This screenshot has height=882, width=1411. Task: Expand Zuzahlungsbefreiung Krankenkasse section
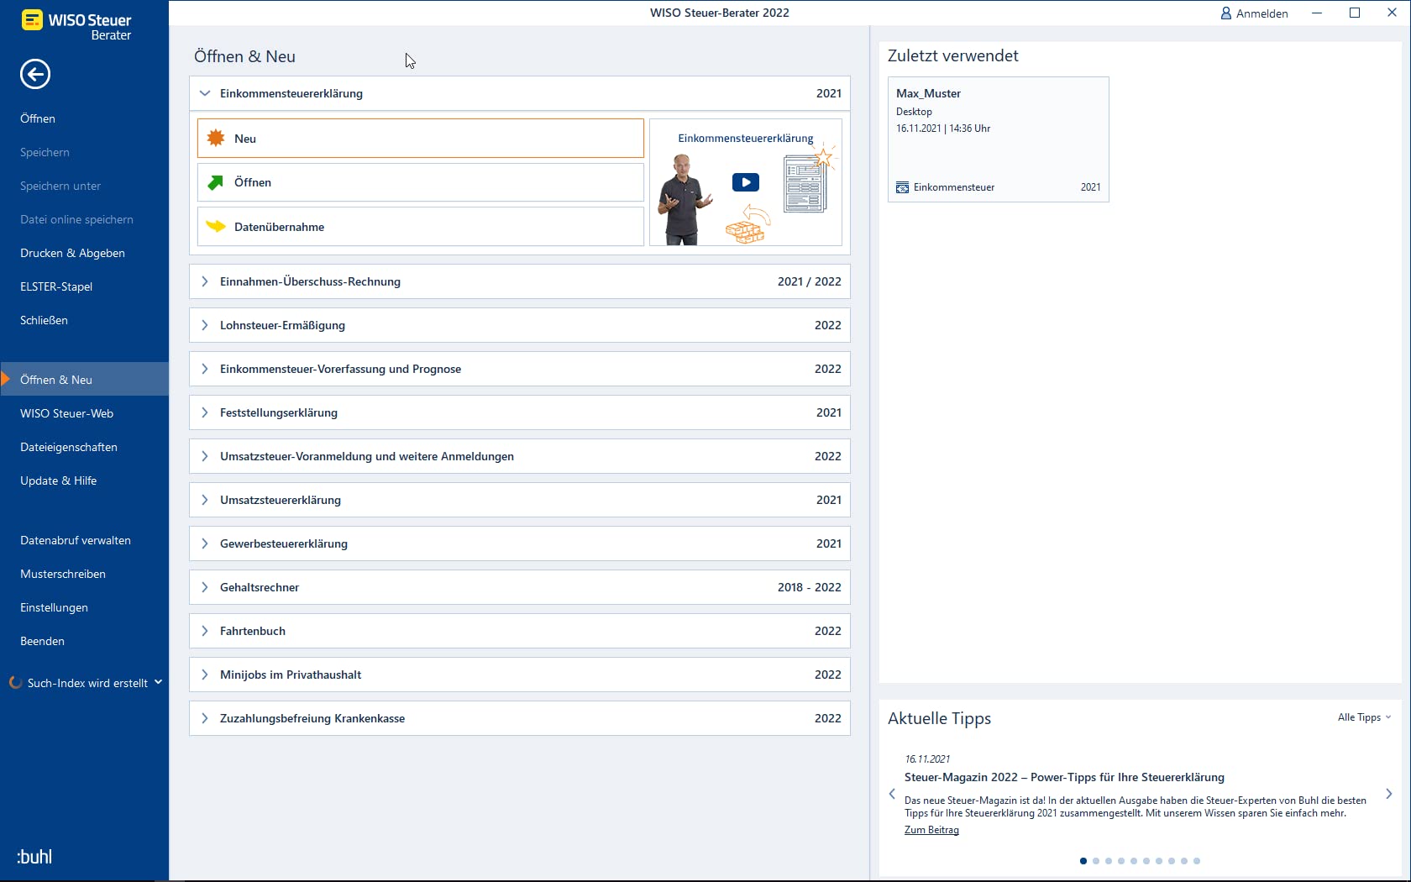tap(205, 718)
